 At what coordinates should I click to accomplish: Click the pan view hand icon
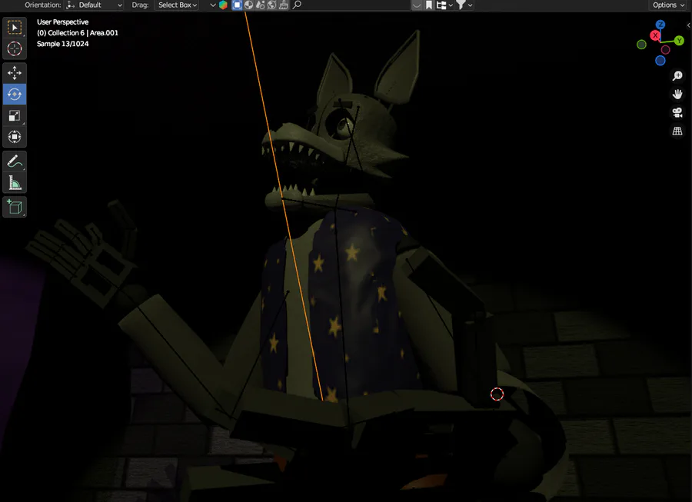pos(677,94)
